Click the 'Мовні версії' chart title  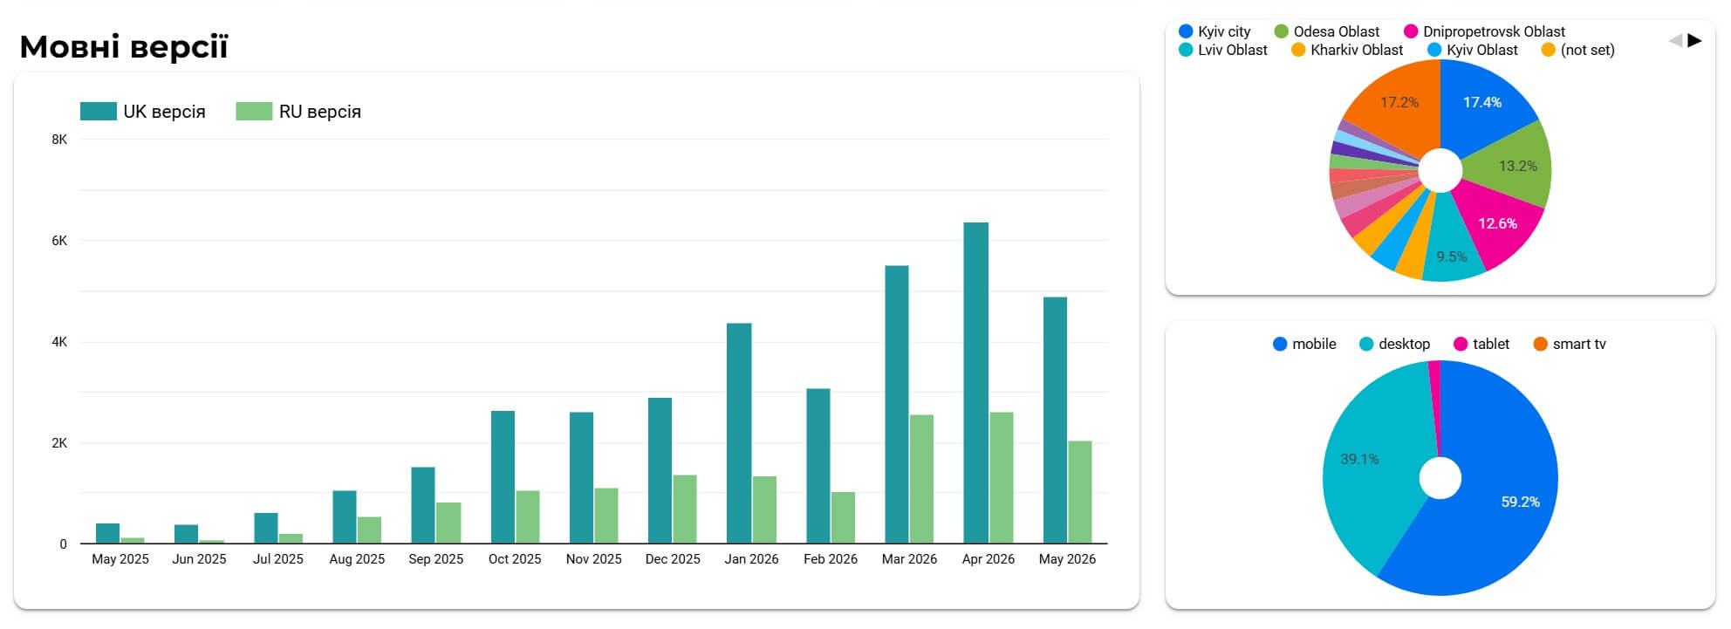pyautogui.click(x=124, y=46)
